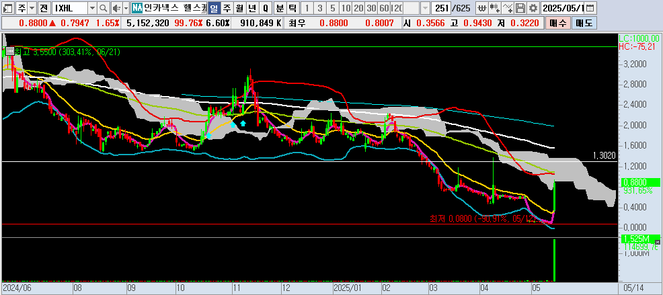Click the green 1.525M volume tag
The width and height of the screenshot is (663, 295).
639,238
